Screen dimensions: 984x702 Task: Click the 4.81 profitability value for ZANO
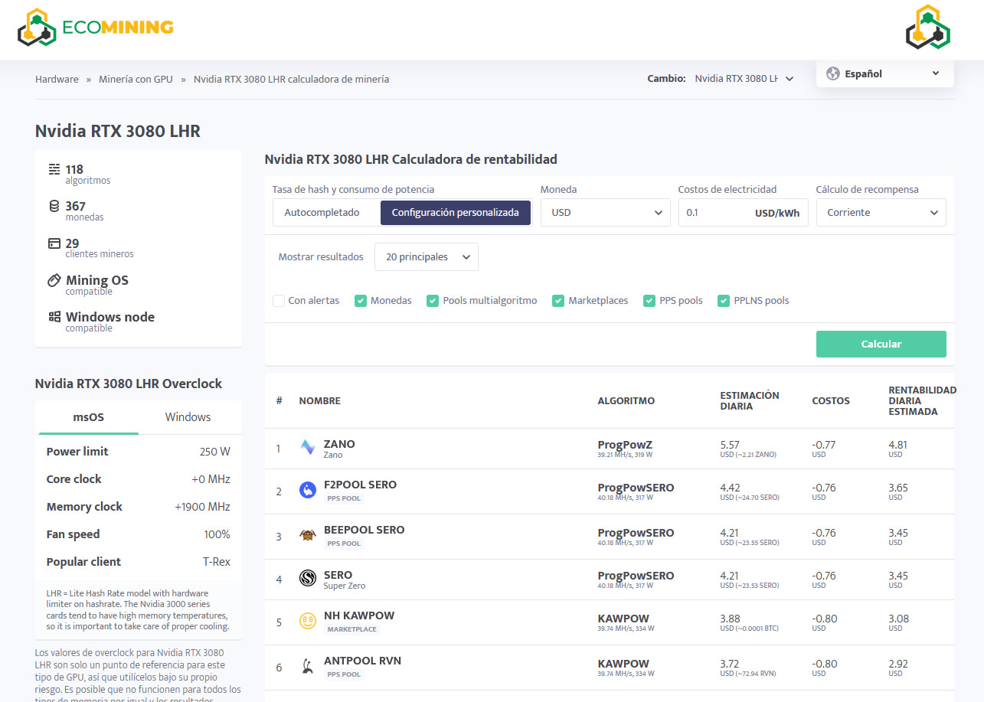897,444
